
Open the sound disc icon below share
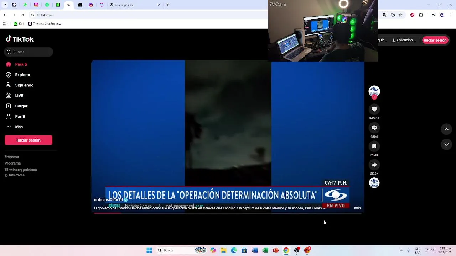tap(374, 183)
